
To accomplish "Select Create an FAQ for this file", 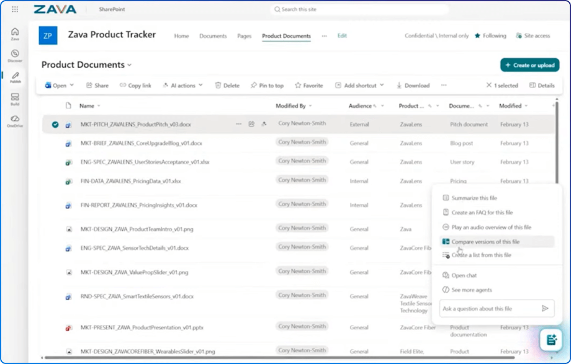I will click(x=497, y=213).
